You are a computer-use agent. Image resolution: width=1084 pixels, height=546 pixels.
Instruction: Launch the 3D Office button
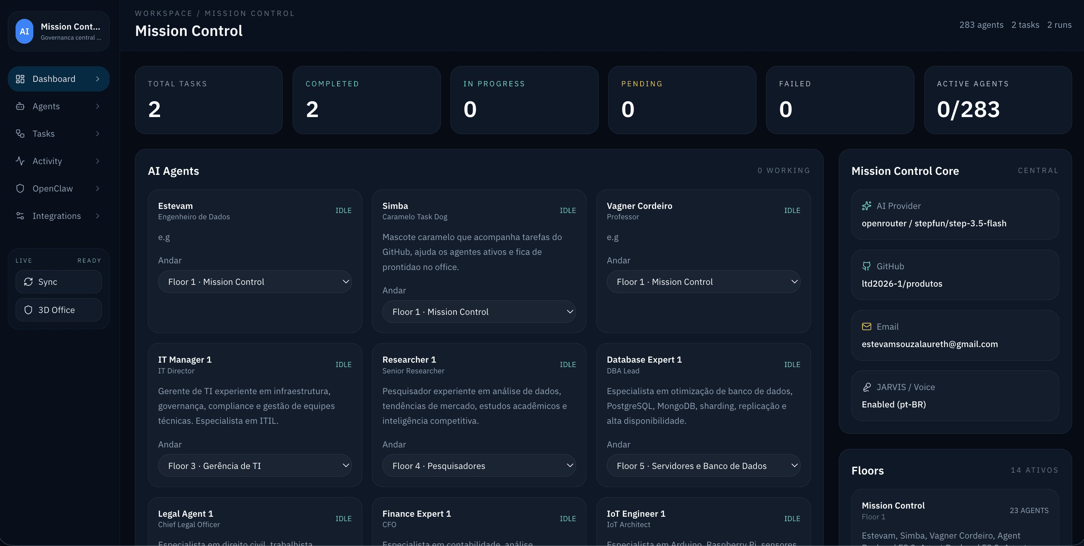[x=59, y=310]
